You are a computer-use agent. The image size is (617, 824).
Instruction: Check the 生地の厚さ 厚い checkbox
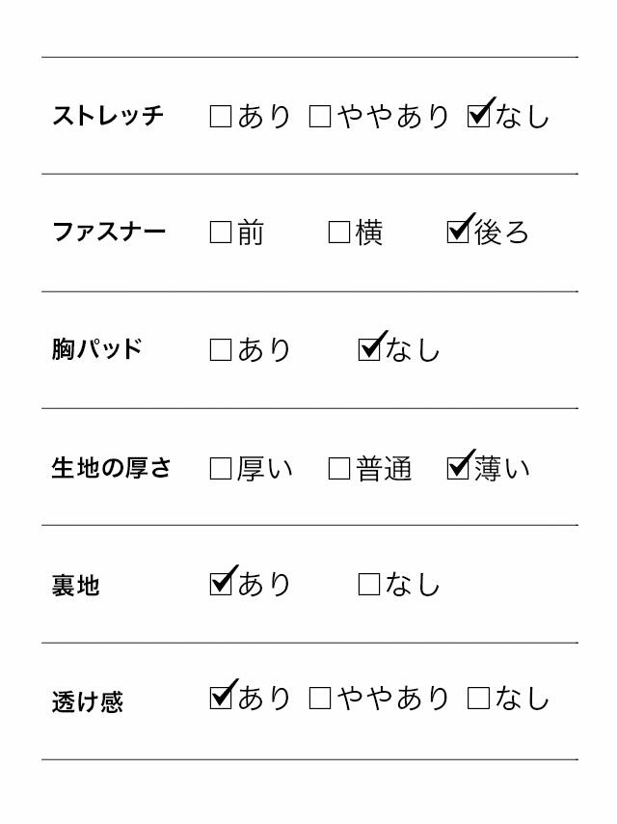coord(221,469)
